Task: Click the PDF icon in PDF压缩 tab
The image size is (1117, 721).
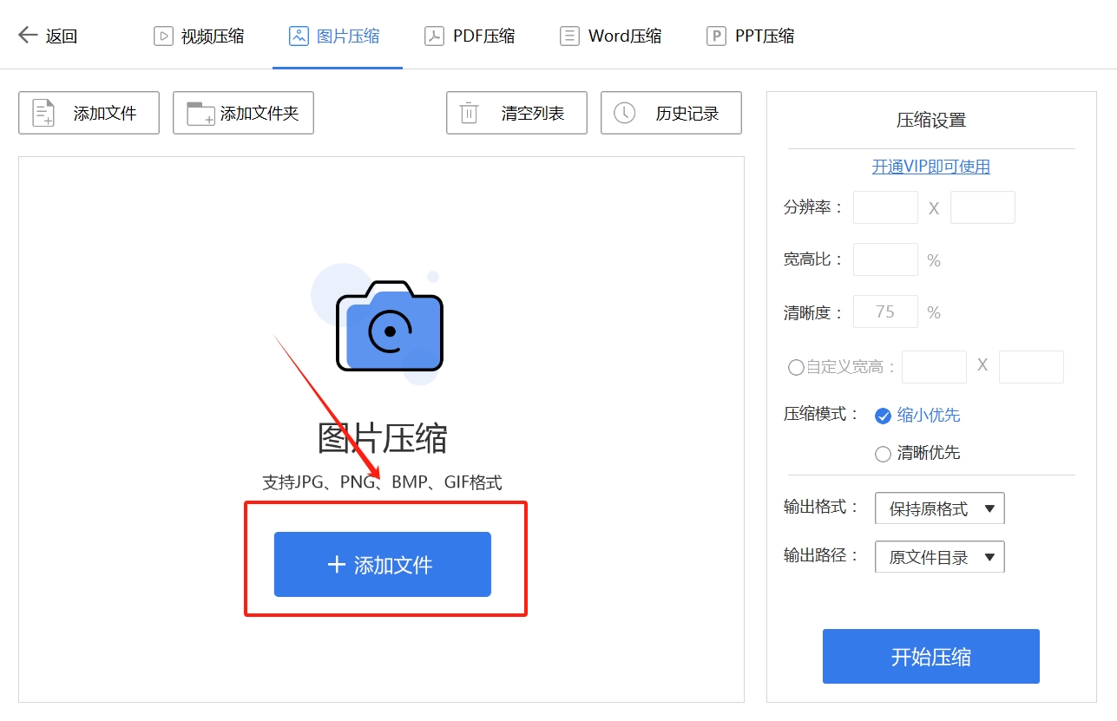Action: [434, 36]
